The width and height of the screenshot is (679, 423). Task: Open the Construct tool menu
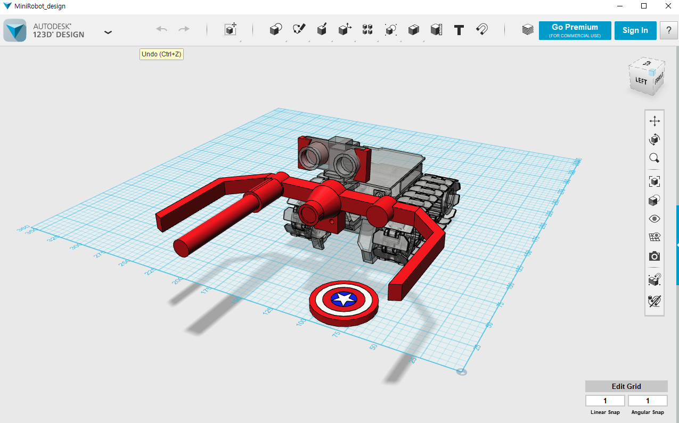click(322, 29)
